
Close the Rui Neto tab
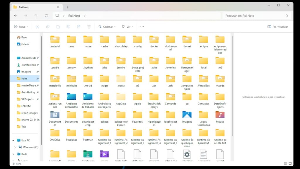(58, 7)
